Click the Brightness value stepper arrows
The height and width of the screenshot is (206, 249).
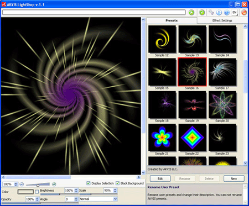click(76, 191)
